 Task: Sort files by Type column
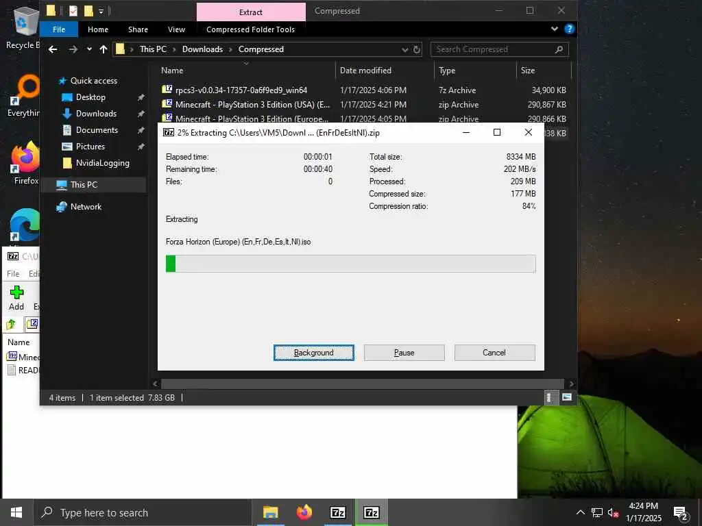[x=476, y=71]
